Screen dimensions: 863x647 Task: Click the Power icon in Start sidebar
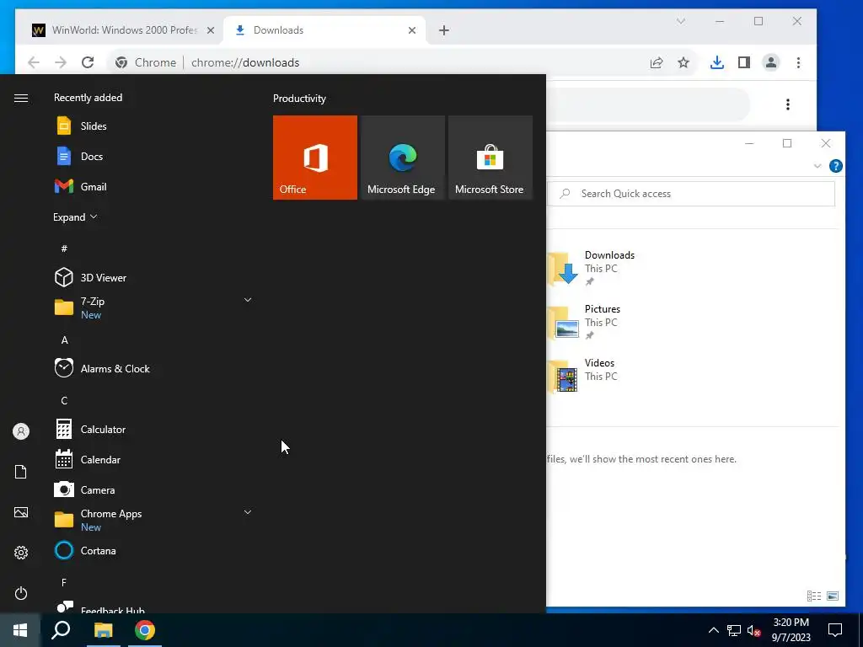pos(21,593)
